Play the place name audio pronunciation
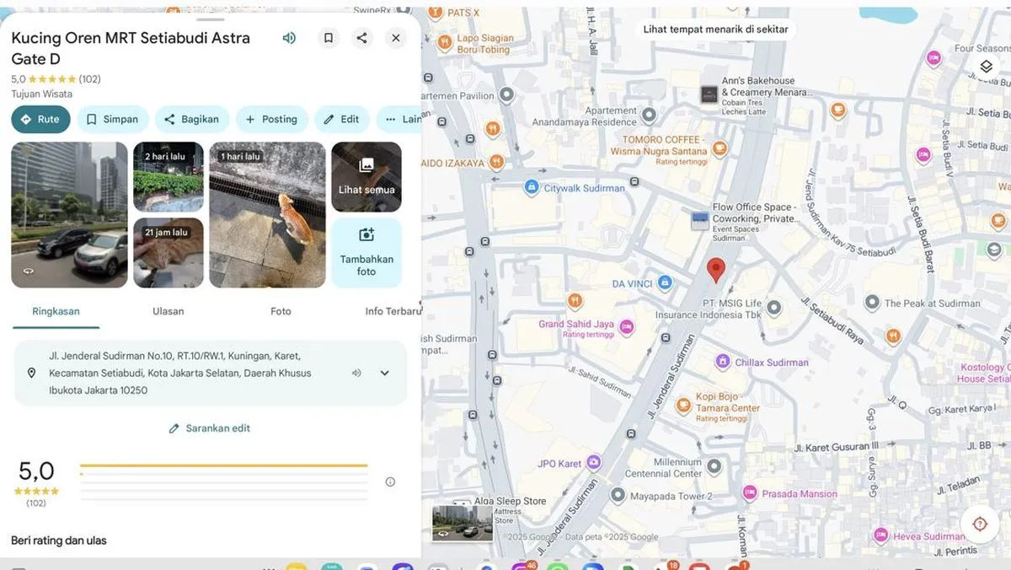Screen dimensions: 1011x570 (289, 38)
